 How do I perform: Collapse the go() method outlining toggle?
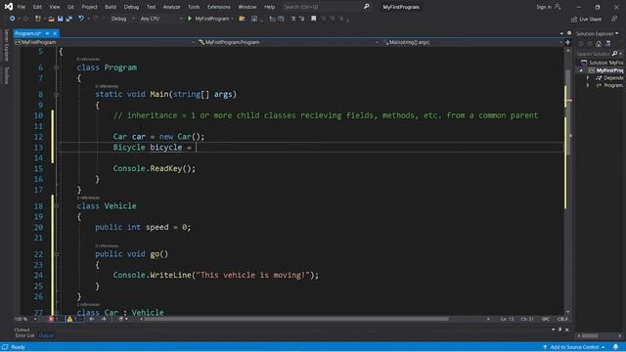click(57, 254)
